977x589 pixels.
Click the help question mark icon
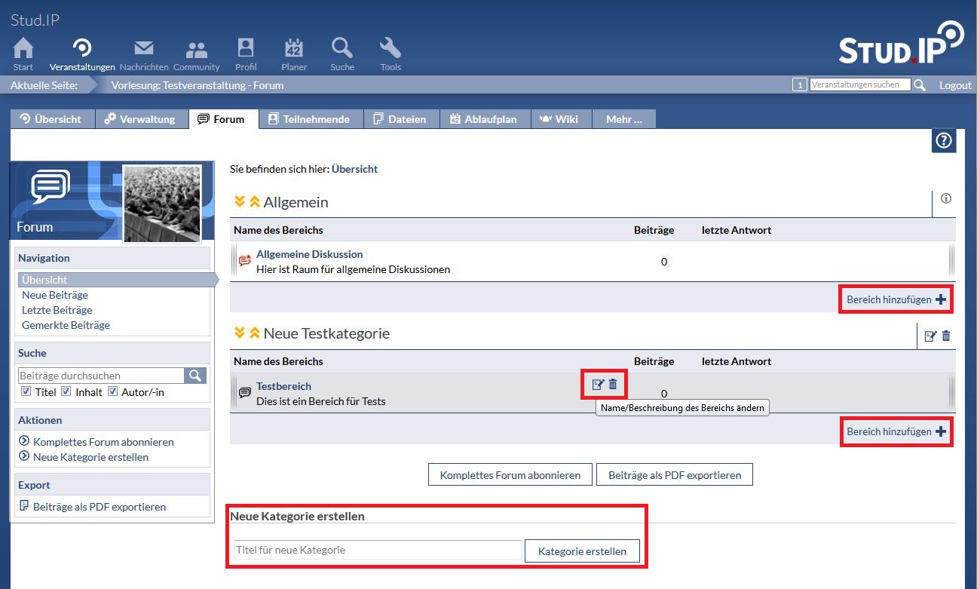pos(943,140)
